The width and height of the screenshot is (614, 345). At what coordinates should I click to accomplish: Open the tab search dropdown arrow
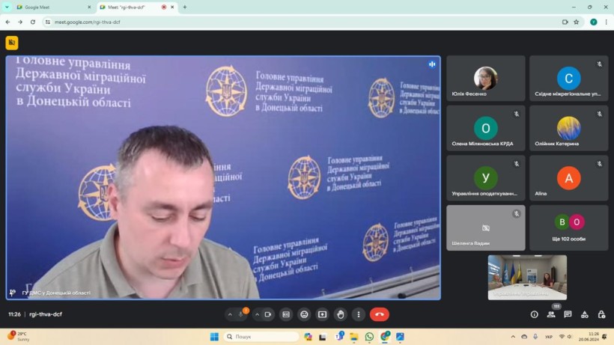coord(7,7)
